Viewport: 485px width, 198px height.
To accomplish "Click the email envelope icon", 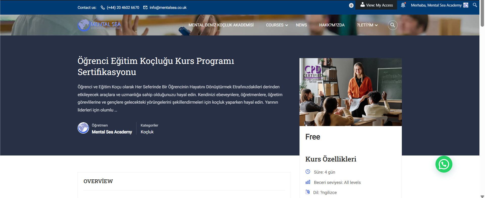I will coord(145,8).
